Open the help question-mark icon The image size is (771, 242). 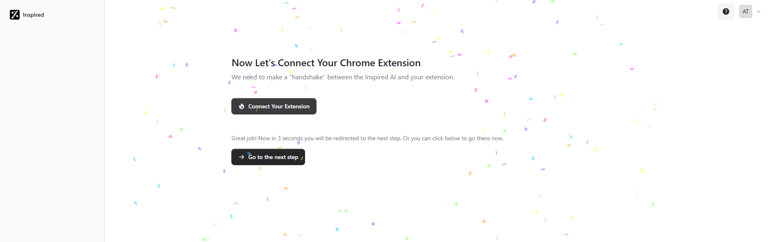tap(726, 11)
